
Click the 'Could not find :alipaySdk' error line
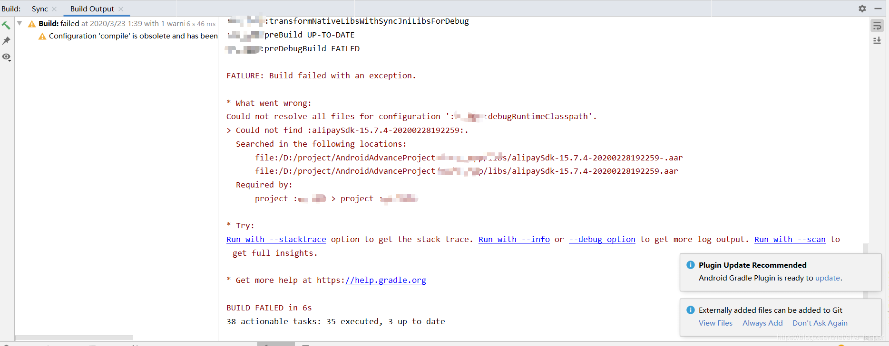point(348,130)
